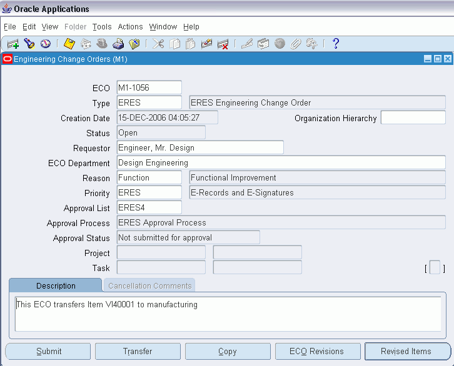This screenshot has height=366, width=454.
Task: Click the Next Step toolbar icon
Action: [x=86, y=44]
